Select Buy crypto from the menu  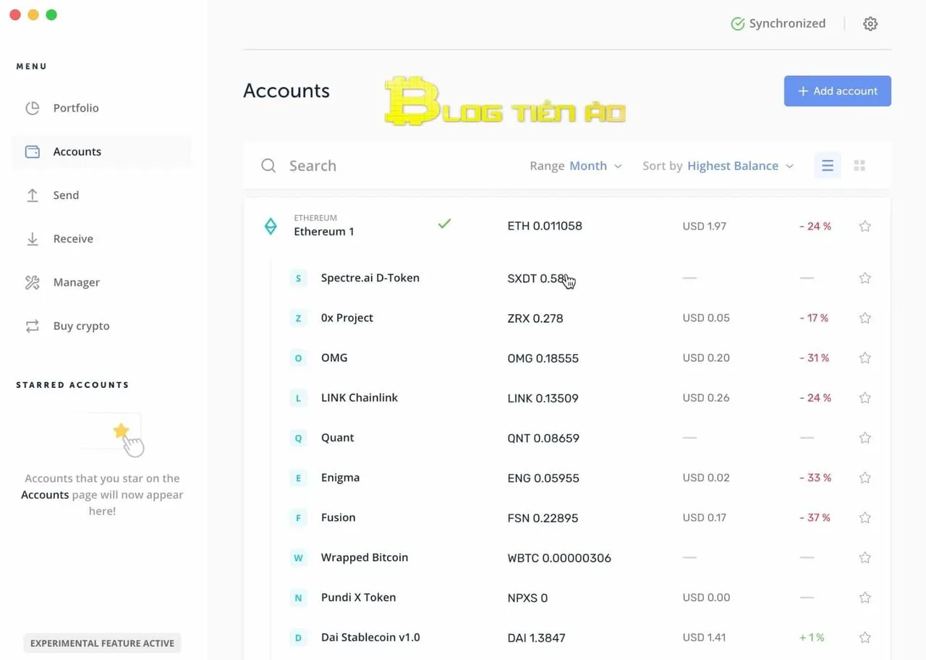click(x=81, y=326)
